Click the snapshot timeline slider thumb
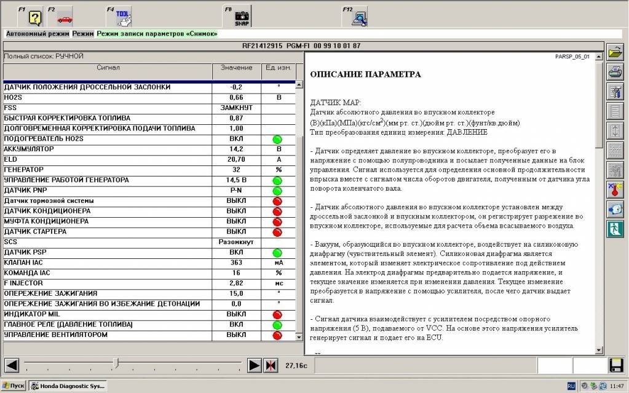This screenshot has width=629, height=393. (116, 363)
